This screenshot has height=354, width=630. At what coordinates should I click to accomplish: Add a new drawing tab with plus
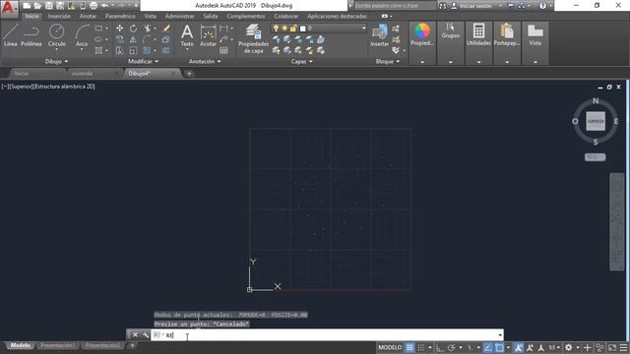(189, 74)
